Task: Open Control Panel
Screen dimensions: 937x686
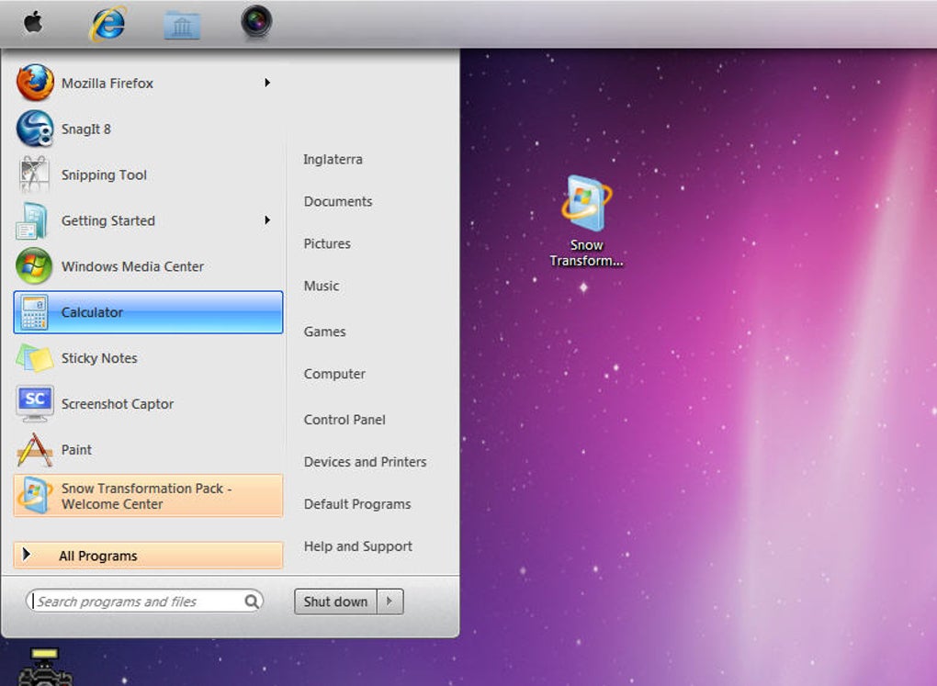Action: coord(344,420)
